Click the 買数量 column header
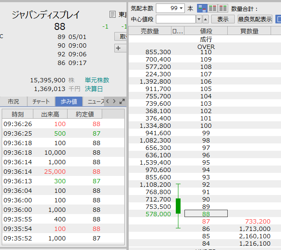The height and width of the screenshot is (250, 281). pyautogui.click(x=249, y=31)
